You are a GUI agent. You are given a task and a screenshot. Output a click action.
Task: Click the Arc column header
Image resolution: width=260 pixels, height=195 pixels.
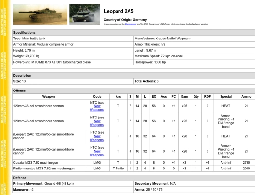(118, 96)
